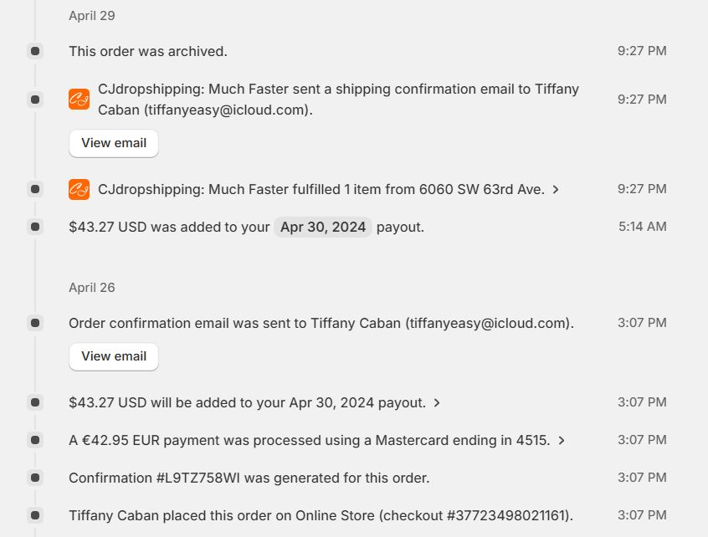The width and height of the screenshot is (708, 537).
Task: View the shipping confirmation email
Action: pos(114,143)
